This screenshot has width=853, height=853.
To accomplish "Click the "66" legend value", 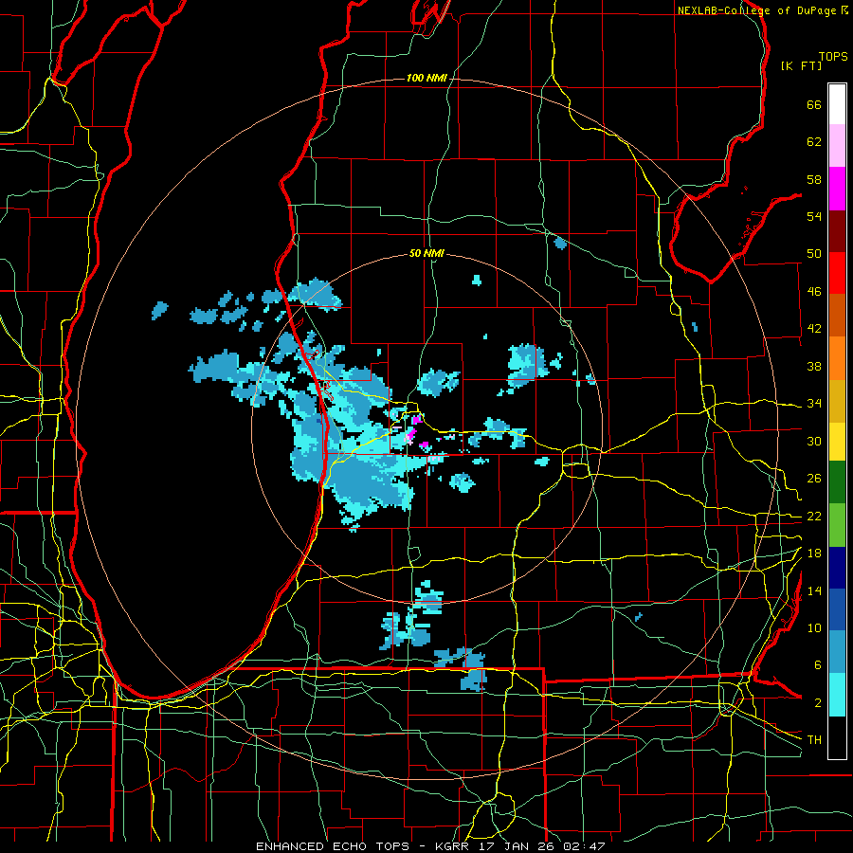I will [814, 105].
